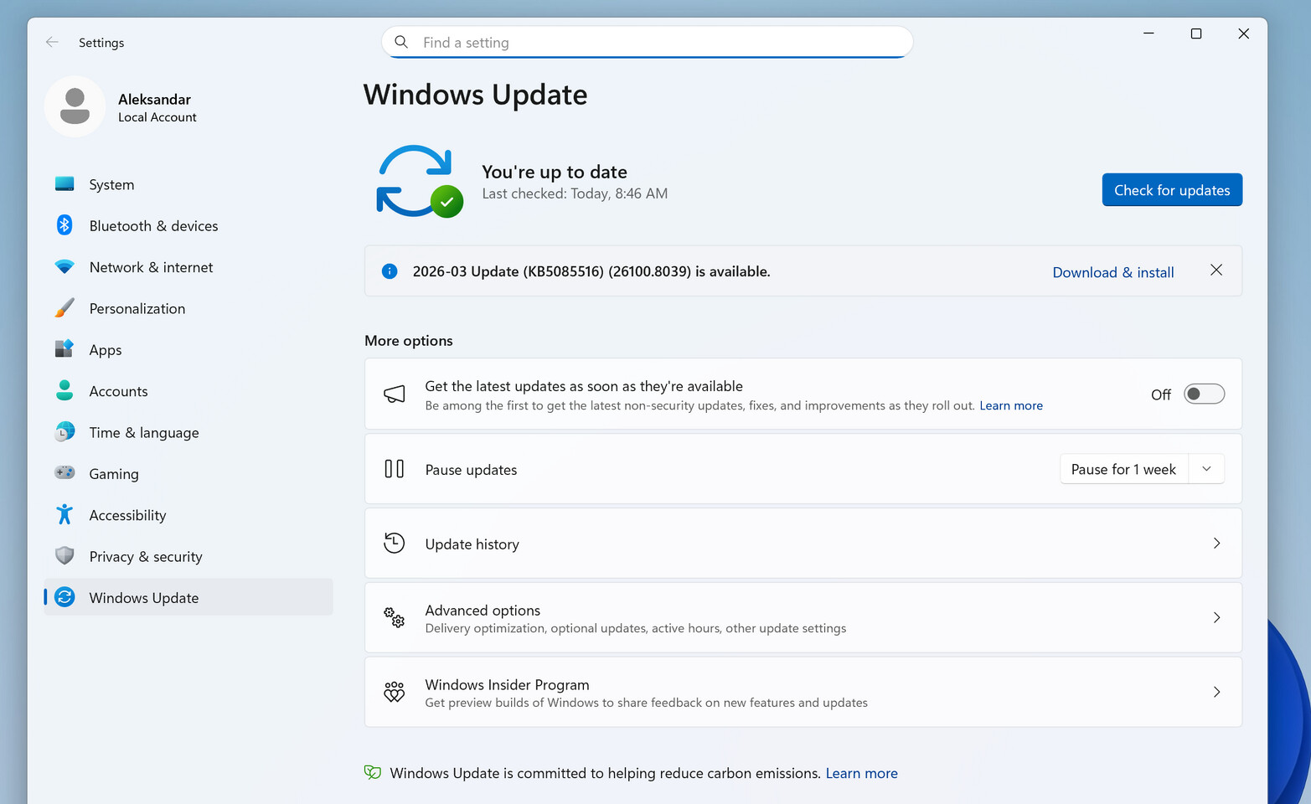Open Privacy & security shield icon
1311x804 pixels.
coord(65,556)
